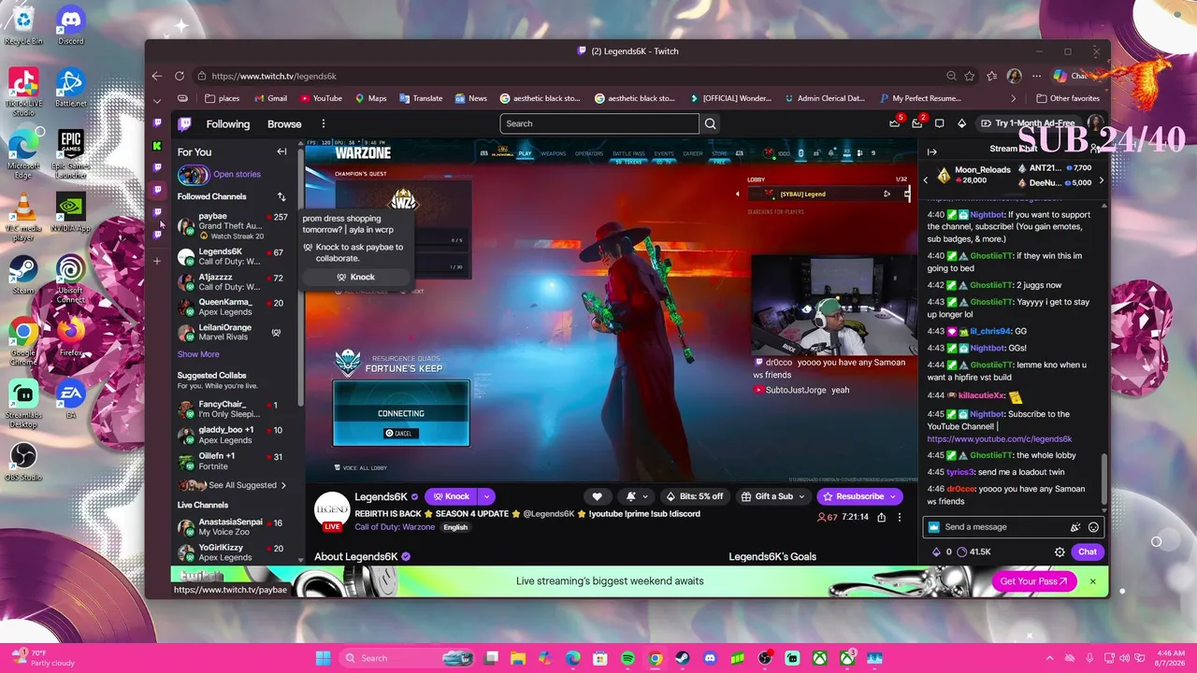1197x673 pixels.
Task: Refresh the browser page
Action: tap(179, 76)
